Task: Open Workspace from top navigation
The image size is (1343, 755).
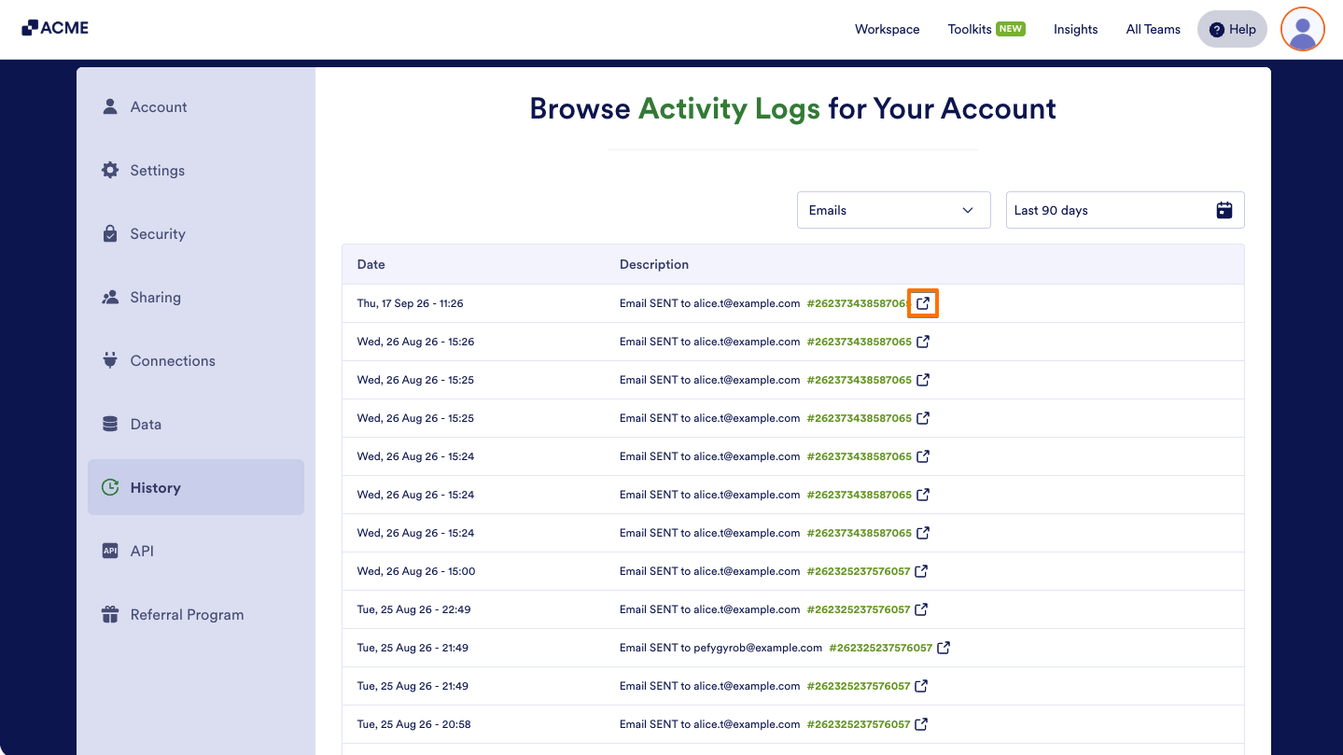Action: (887, 29)
